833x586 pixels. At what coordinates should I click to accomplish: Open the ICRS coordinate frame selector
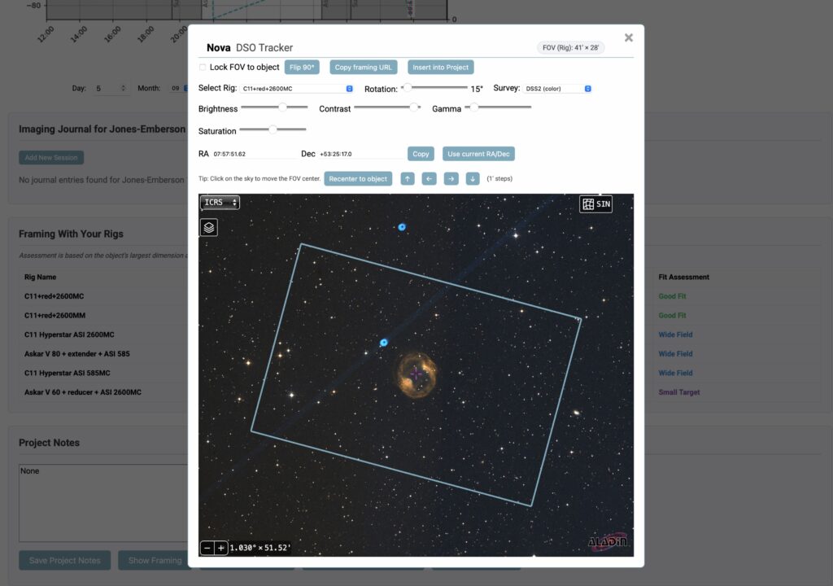220,203
